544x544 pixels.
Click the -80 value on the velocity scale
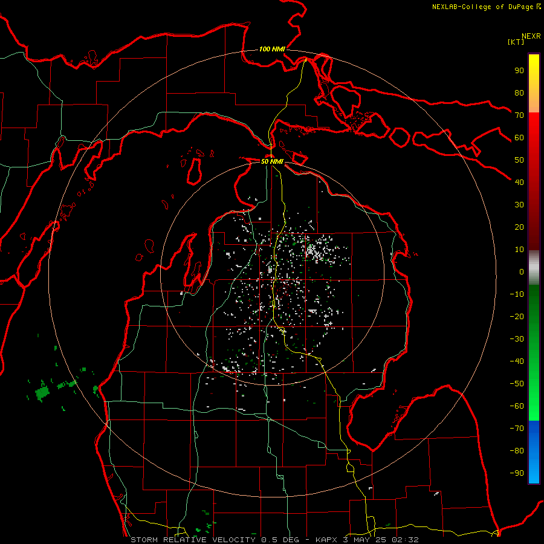coord(517,451)
